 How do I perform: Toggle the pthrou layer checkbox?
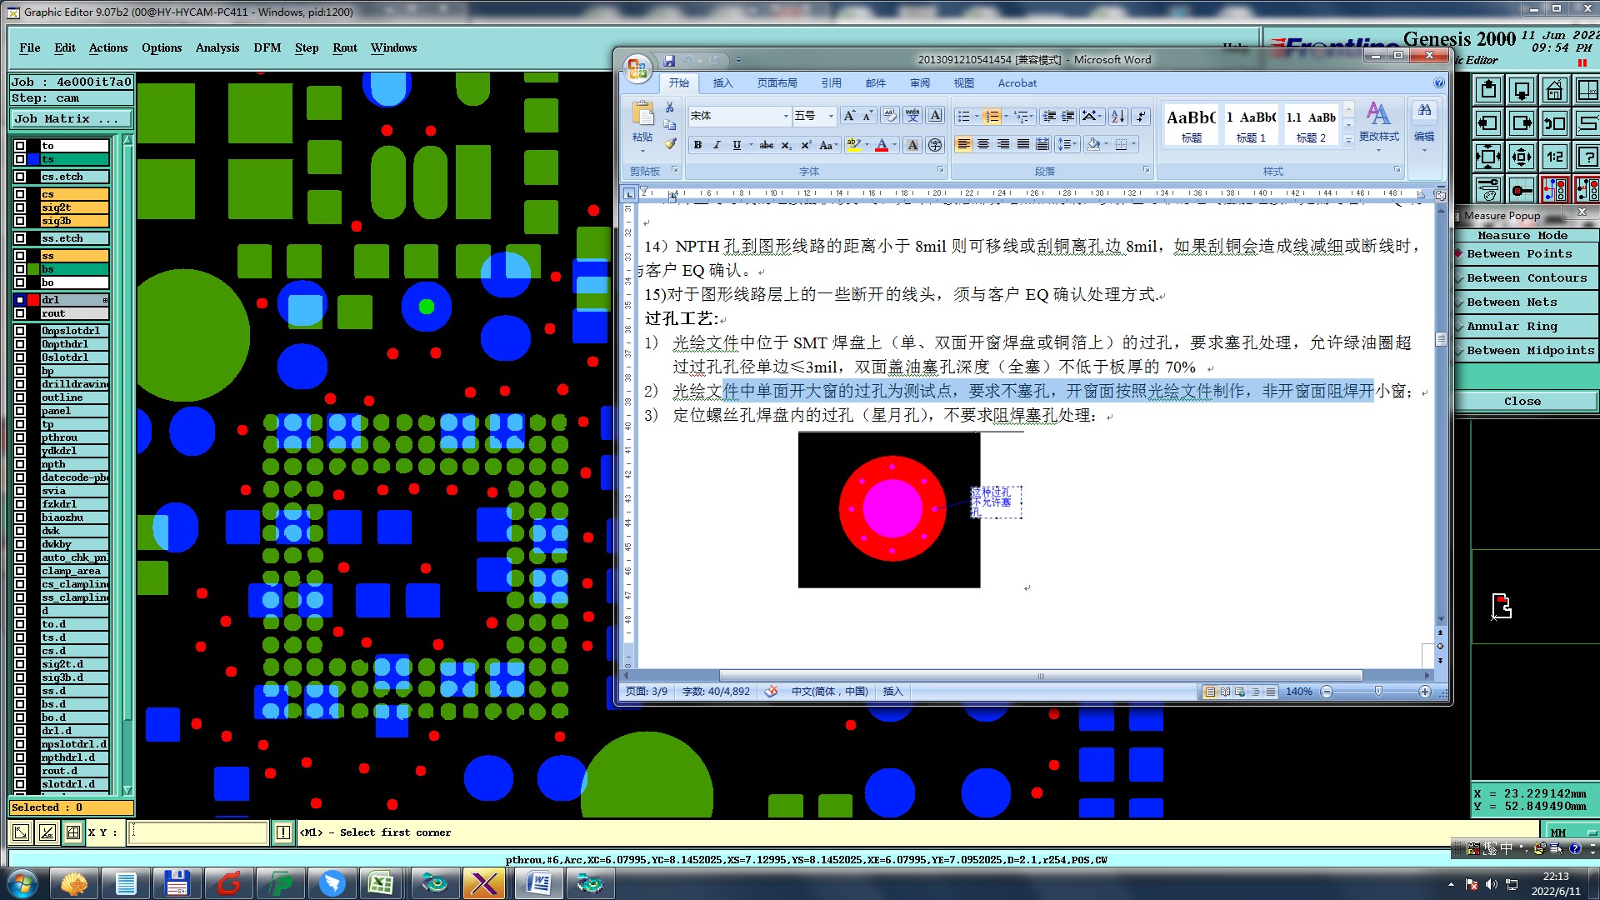20,437
